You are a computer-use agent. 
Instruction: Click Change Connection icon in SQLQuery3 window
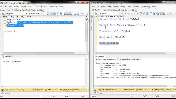click(x=96, y=13)
